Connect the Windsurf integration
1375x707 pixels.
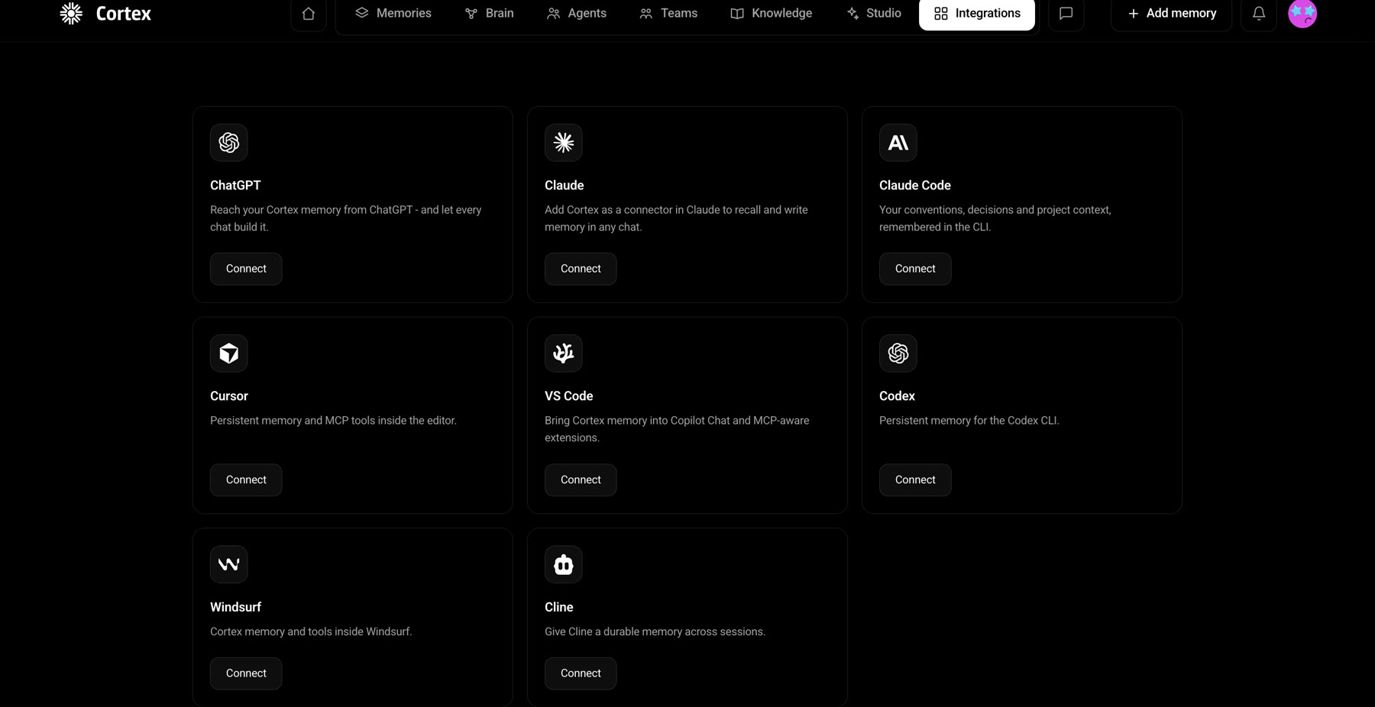246,673
